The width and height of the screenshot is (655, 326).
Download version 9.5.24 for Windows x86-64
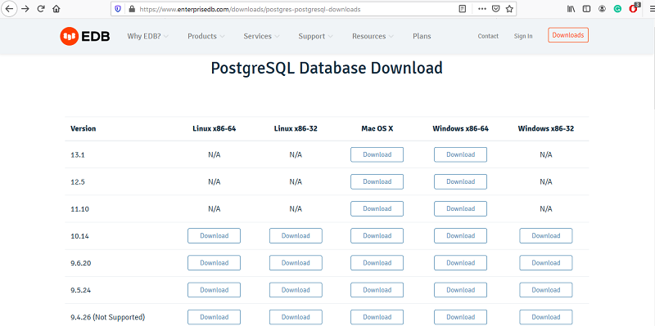click(x=460, y=290)
